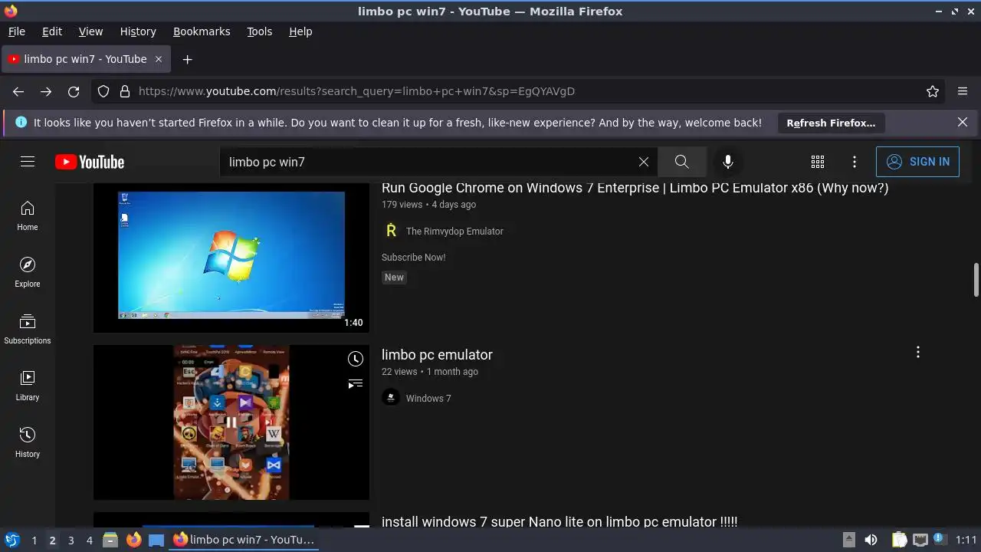
Task: Switch to workspace 3
Action: coord(71,540)
